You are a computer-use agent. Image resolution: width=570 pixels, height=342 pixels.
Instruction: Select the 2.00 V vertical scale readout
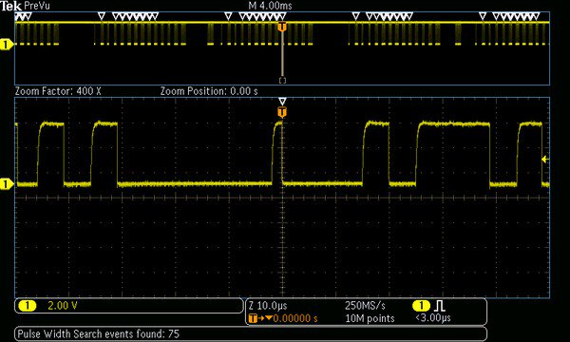point(63,306)
